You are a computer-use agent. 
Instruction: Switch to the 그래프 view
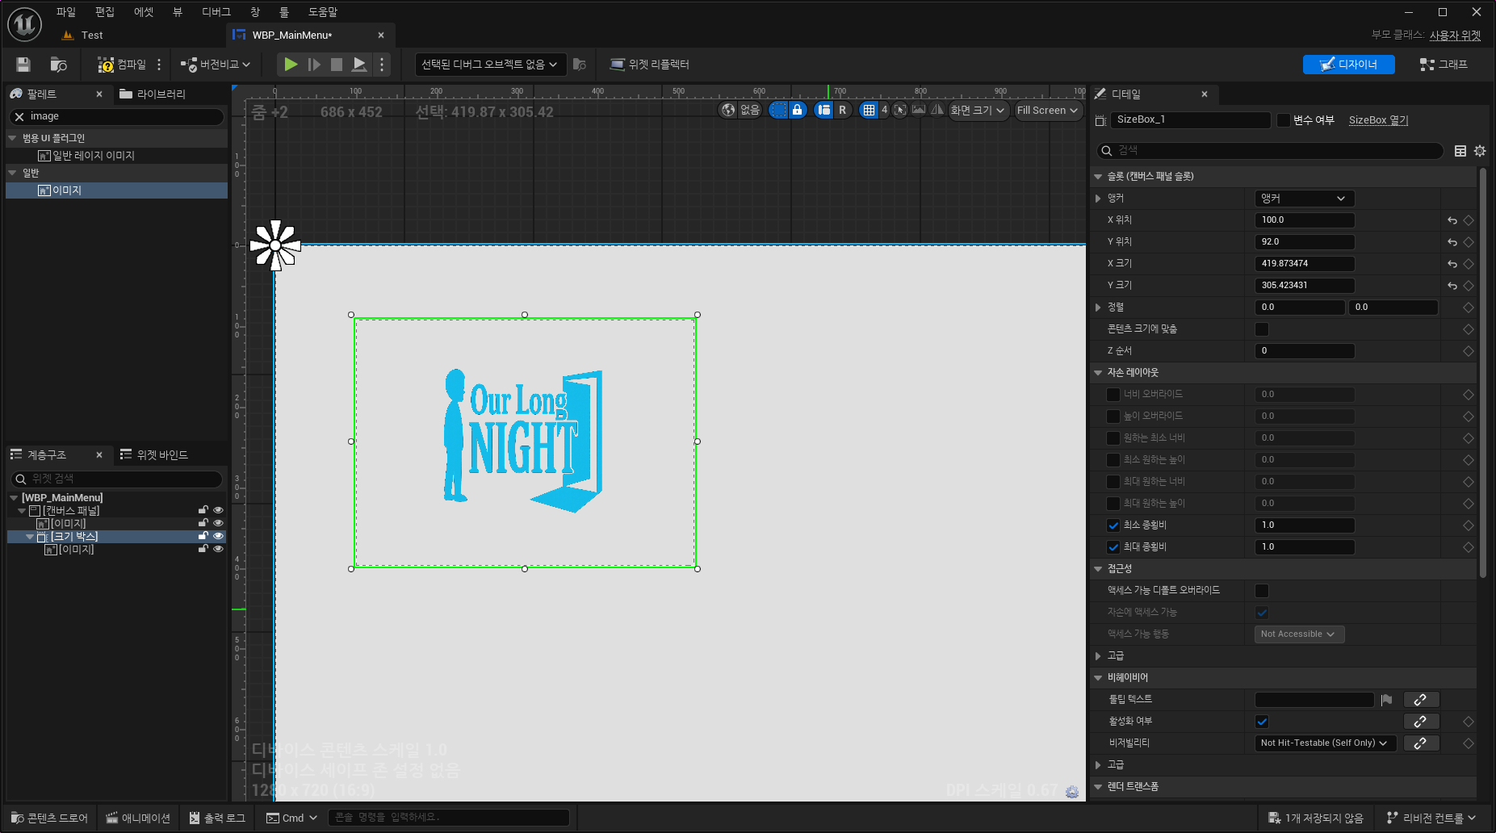1444,65
